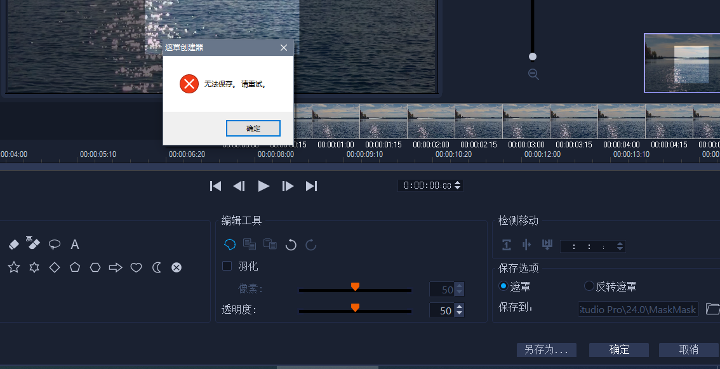Enable the 羽化 feather checkbox
Image resolution: width=720 pixels, height=369 pixels.
point(227,266)
